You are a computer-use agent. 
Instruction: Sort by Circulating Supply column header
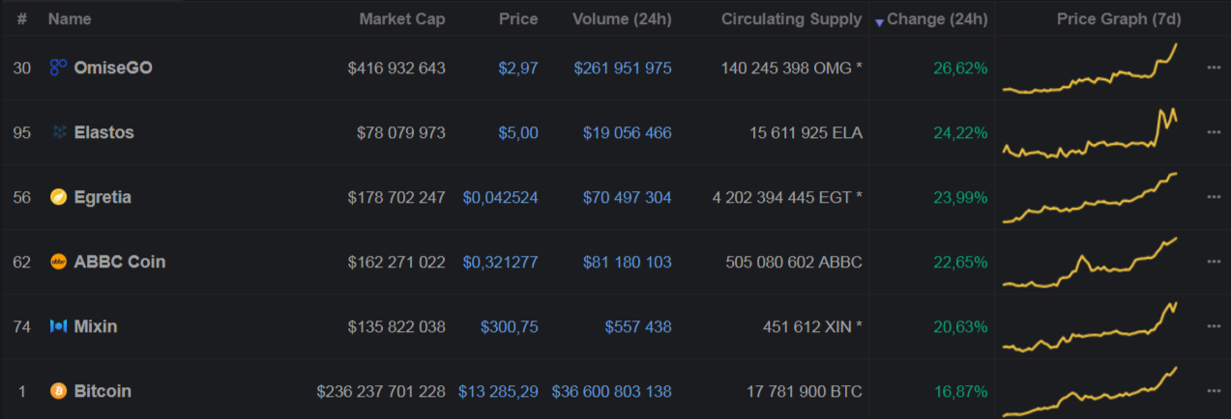click(x=791, y=18)
